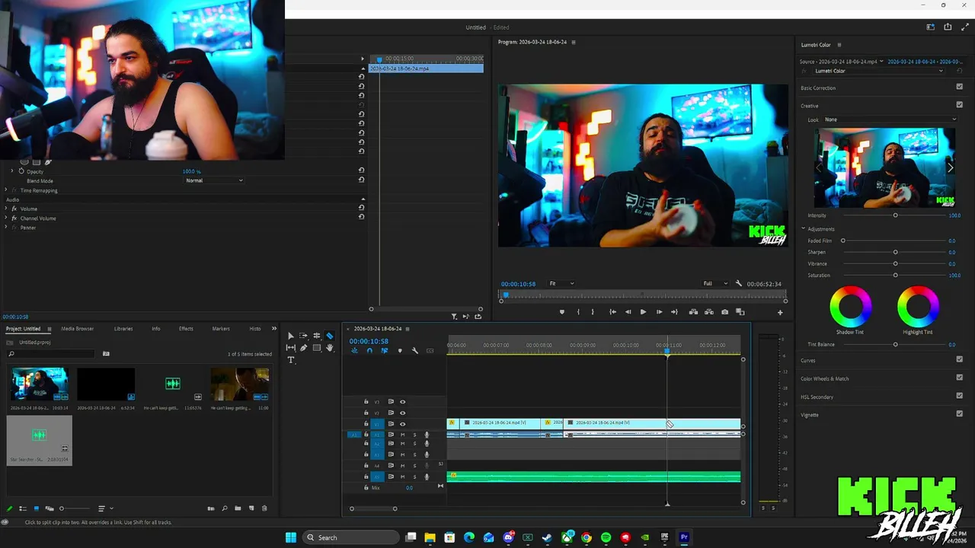Adjust the Intensity slider handle

[x=895, y=215]
